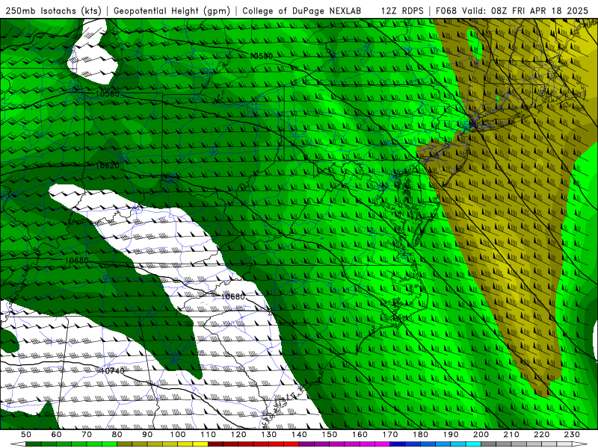The image size is (598, 448).
Task: Click the "F068" forecast hour text
Action: [446, 10]
